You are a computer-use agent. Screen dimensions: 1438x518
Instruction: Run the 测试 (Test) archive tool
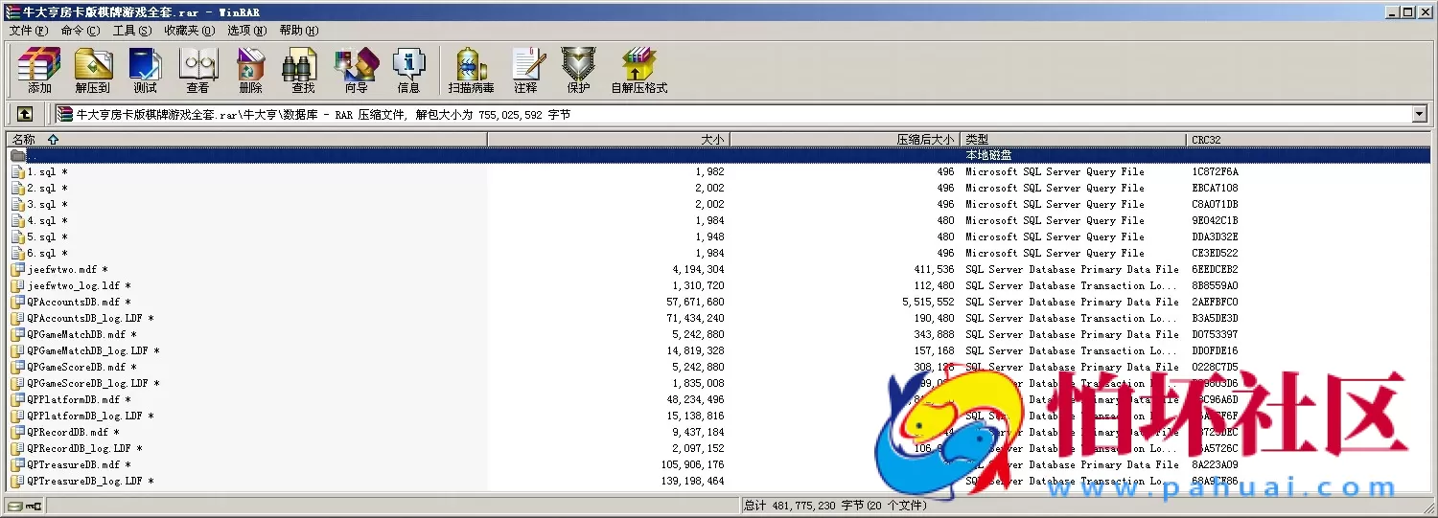point(145,70)
